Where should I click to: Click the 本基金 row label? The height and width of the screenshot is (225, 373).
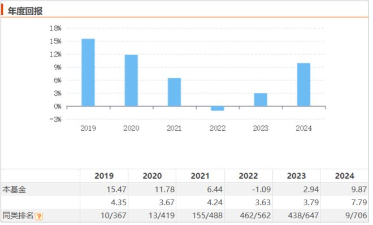[14, 189]
